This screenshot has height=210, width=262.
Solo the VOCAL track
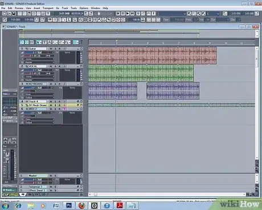(55, 66)
